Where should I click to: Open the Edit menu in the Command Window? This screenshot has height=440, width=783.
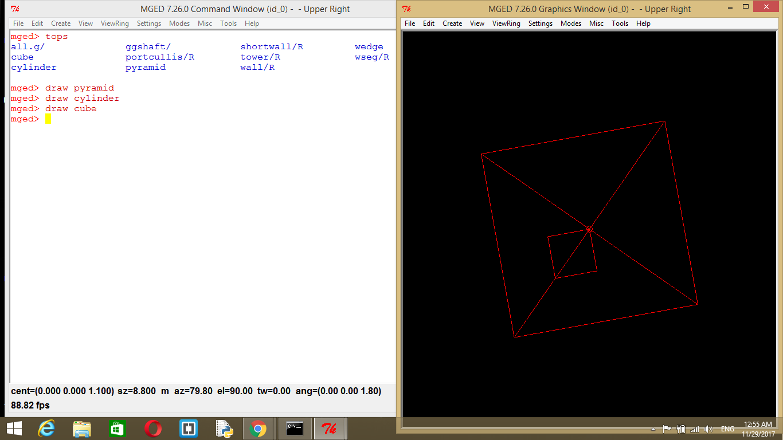pos(37,23)
